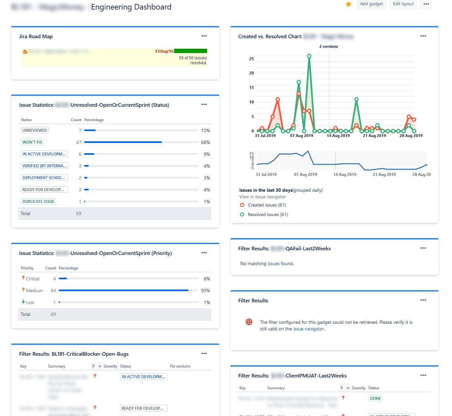Open Issue Statistics (Priority) gadget options menu
452x416 pixels.
coord(204,253)
